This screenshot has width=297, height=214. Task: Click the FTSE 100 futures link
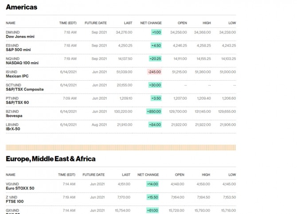click(x=15, y=201)
